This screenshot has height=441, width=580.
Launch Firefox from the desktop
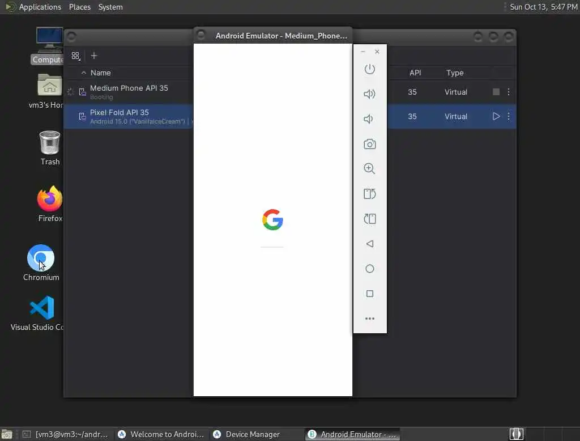[50, 204]
